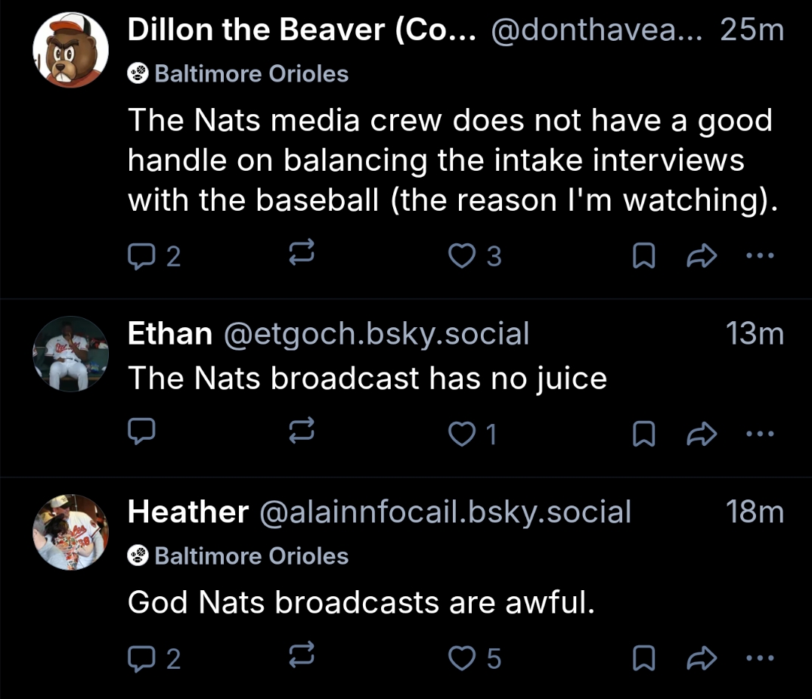Reply to Heather's awful broadcasts post
This screenshot has height=699, width=812.
tap(141, 658)
